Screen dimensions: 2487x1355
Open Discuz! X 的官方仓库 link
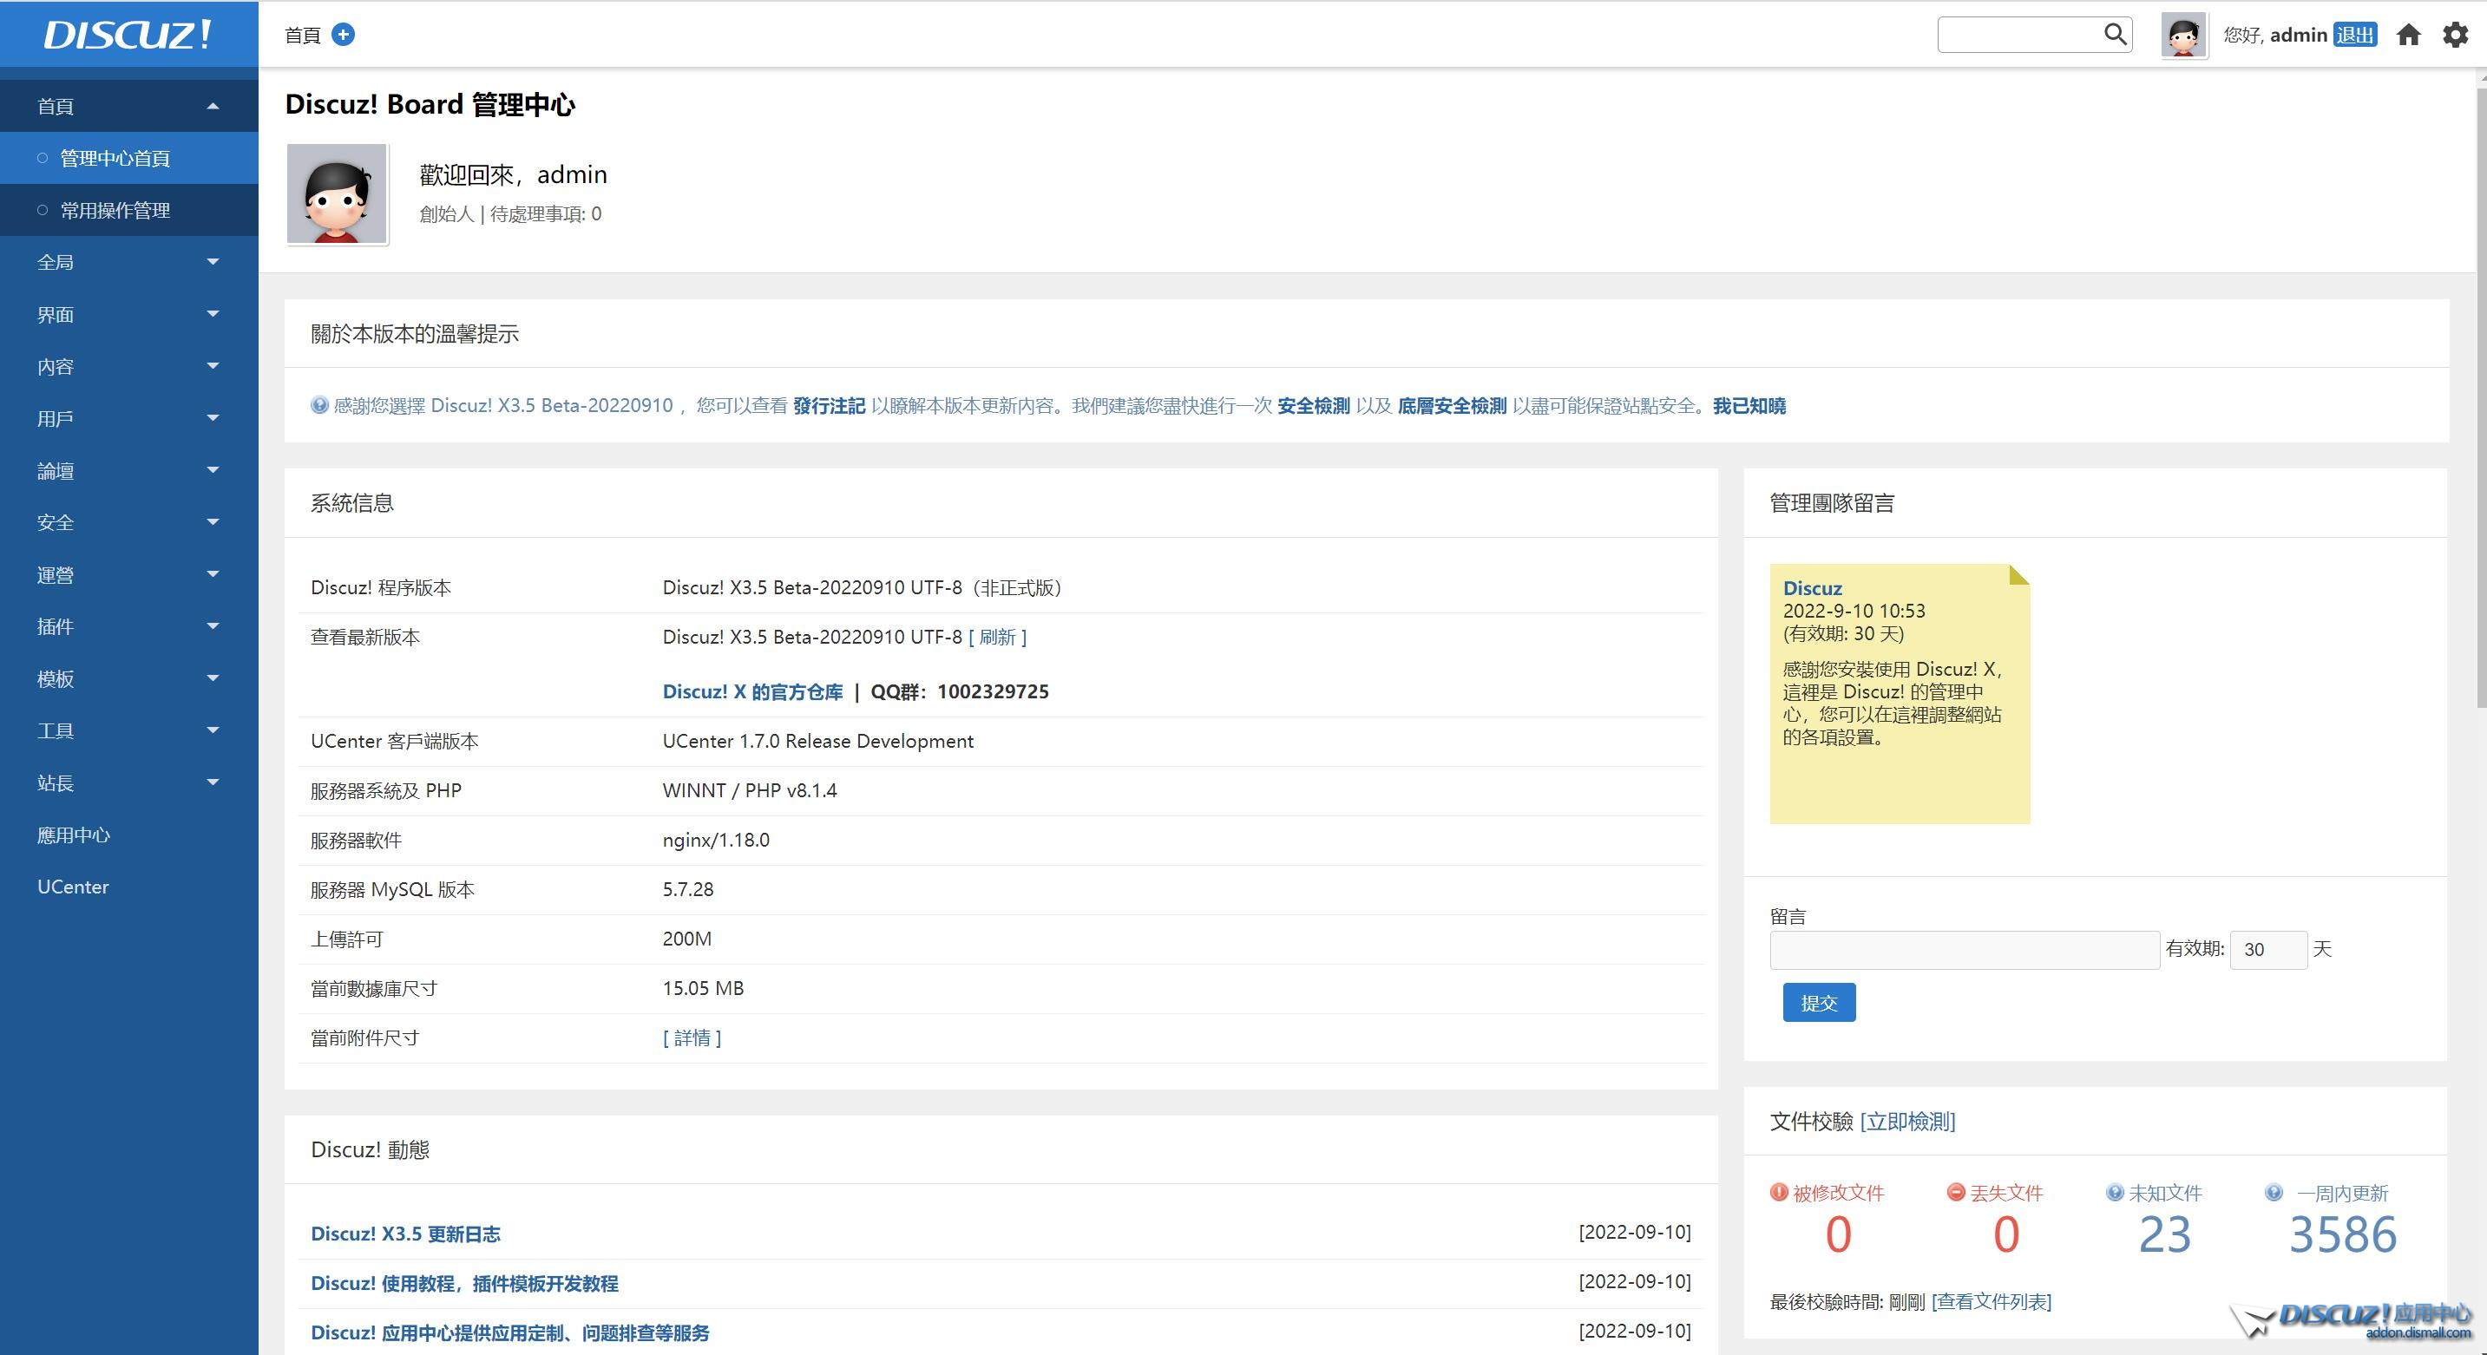pyautogui.click(x=752, y=691)
